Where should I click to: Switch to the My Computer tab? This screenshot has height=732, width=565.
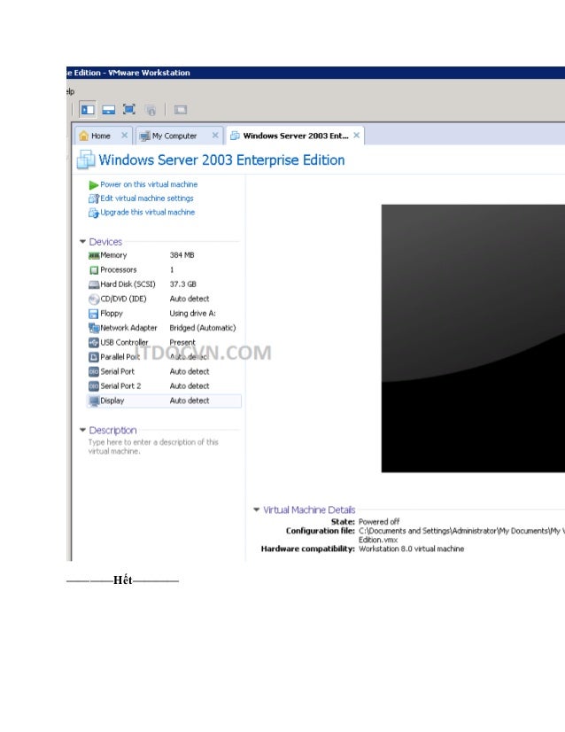click(x=179, y=136)
